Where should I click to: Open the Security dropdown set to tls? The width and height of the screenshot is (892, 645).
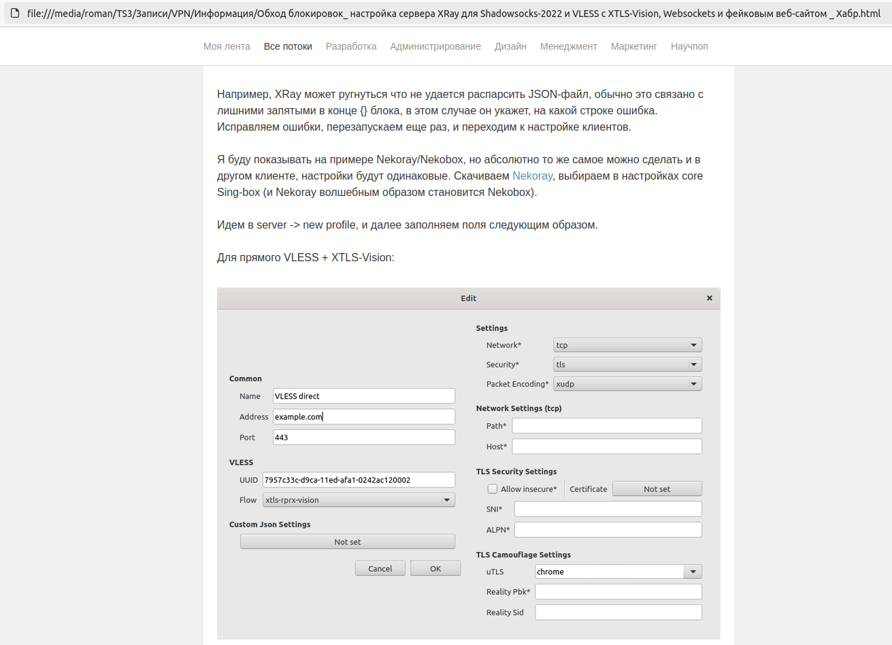[x=627, y=365]
